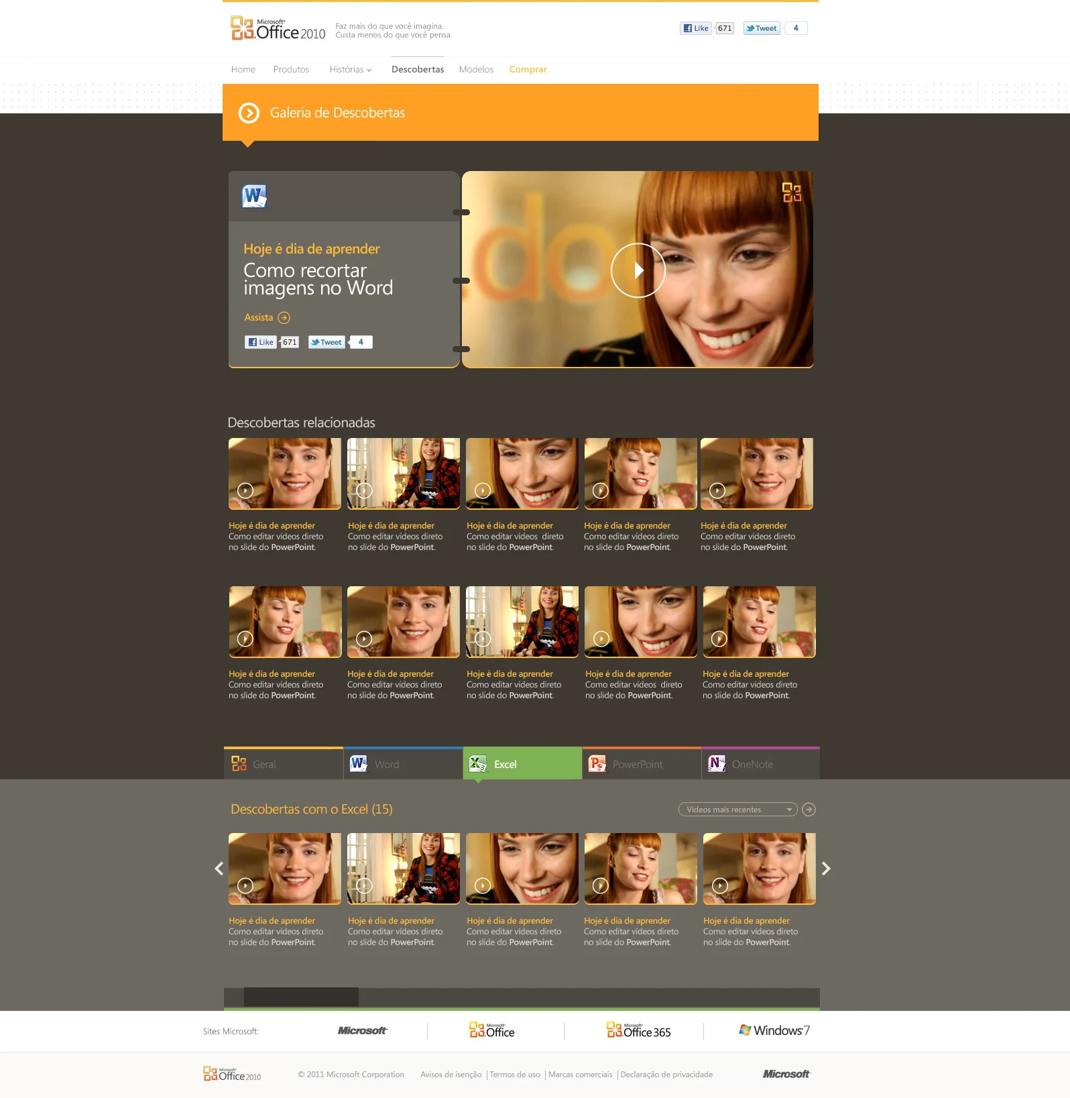Click the header Tweet button
The width and height of the screenshot is (1070, 1098).
point(762,28)
